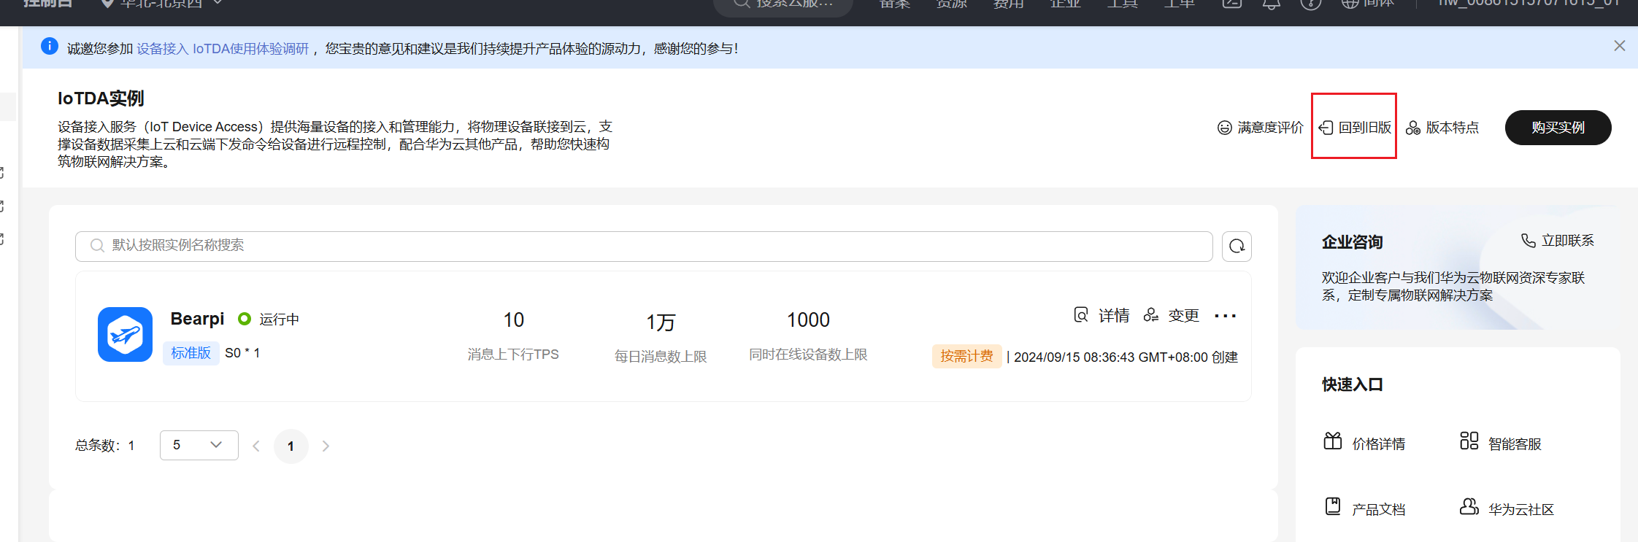Viewport: 1638px width, 542px height.
Task: Click the document icon beside 产品文档
Action: 1333,506
